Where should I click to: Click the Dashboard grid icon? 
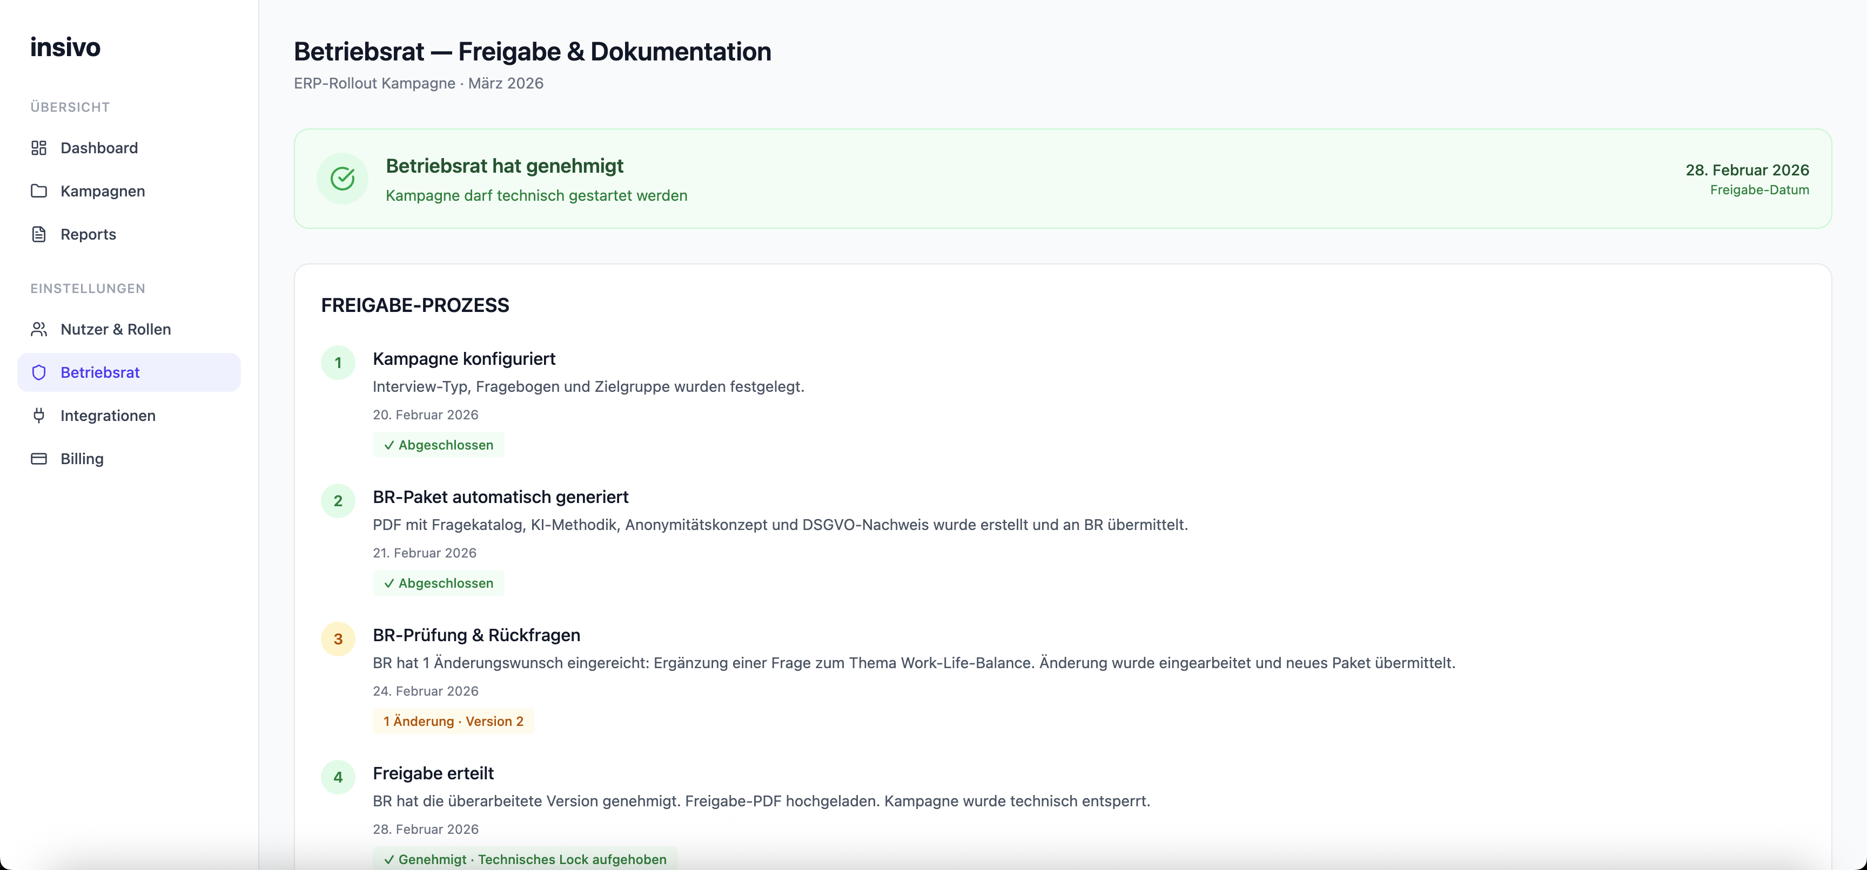click(x=39, y=148)
